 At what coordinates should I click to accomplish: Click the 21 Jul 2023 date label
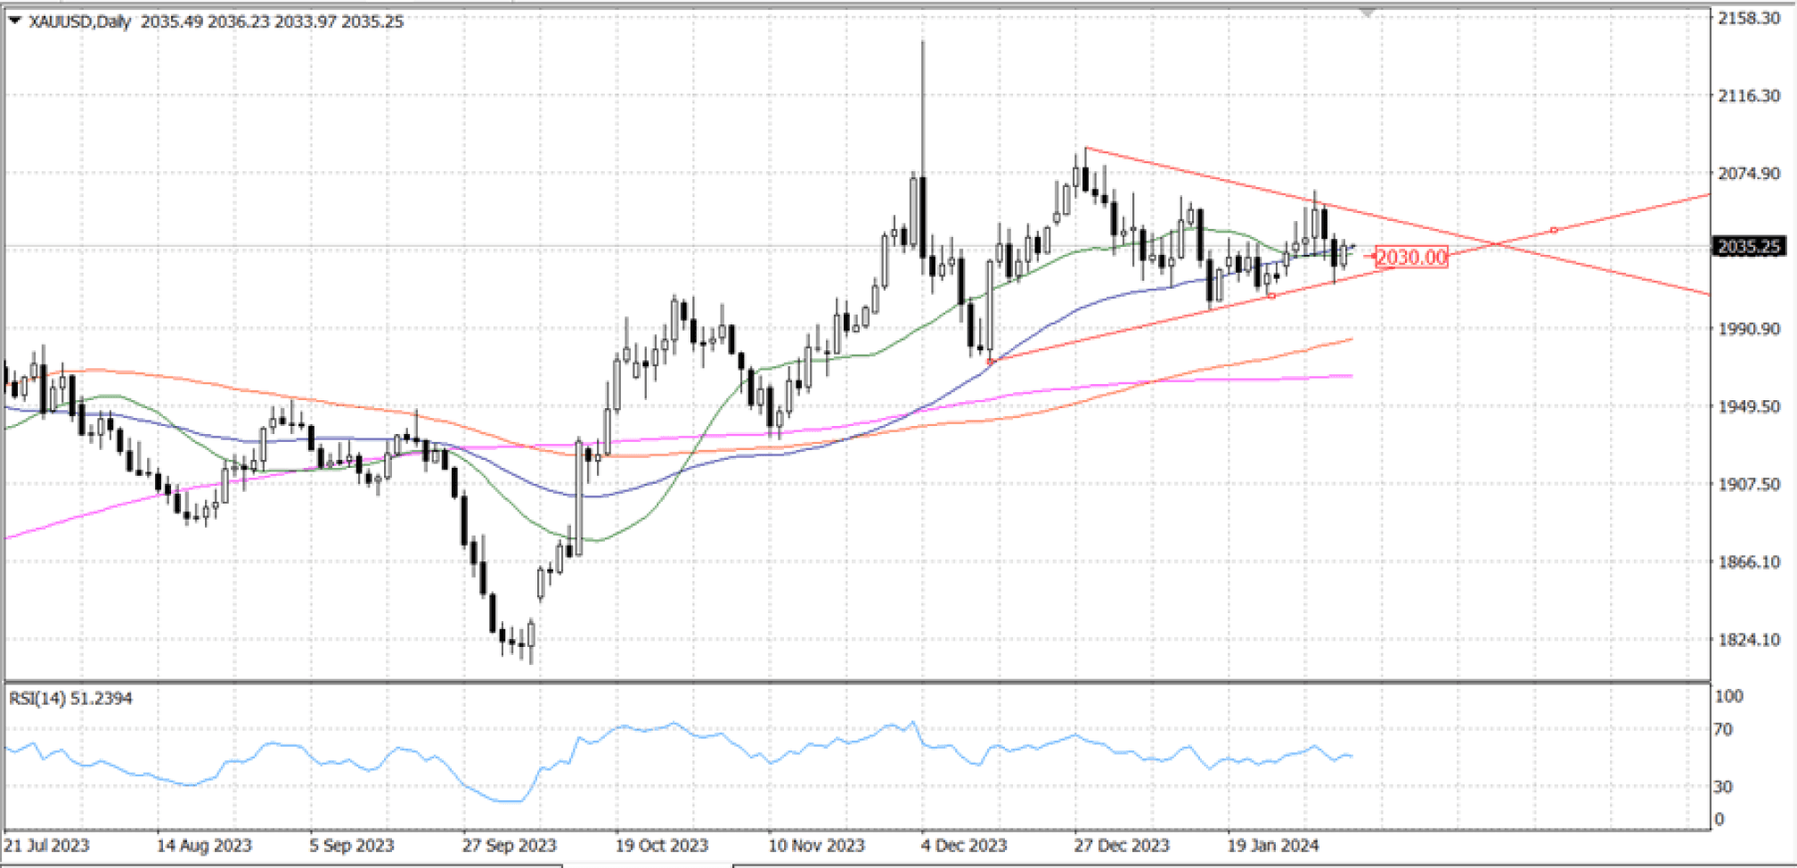[47, 845]
